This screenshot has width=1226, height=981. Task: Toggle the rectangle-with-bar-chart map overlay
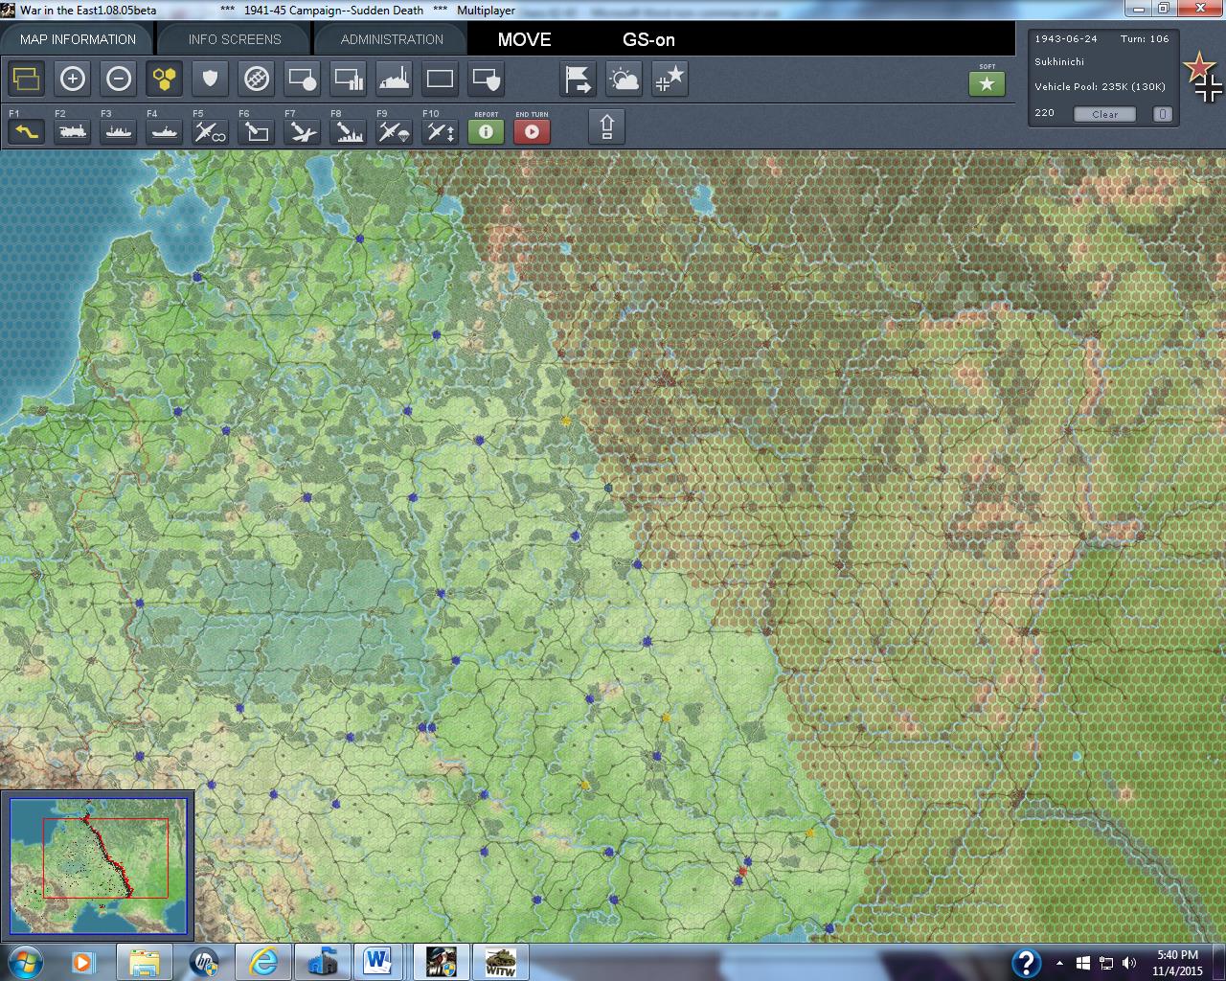349,79
